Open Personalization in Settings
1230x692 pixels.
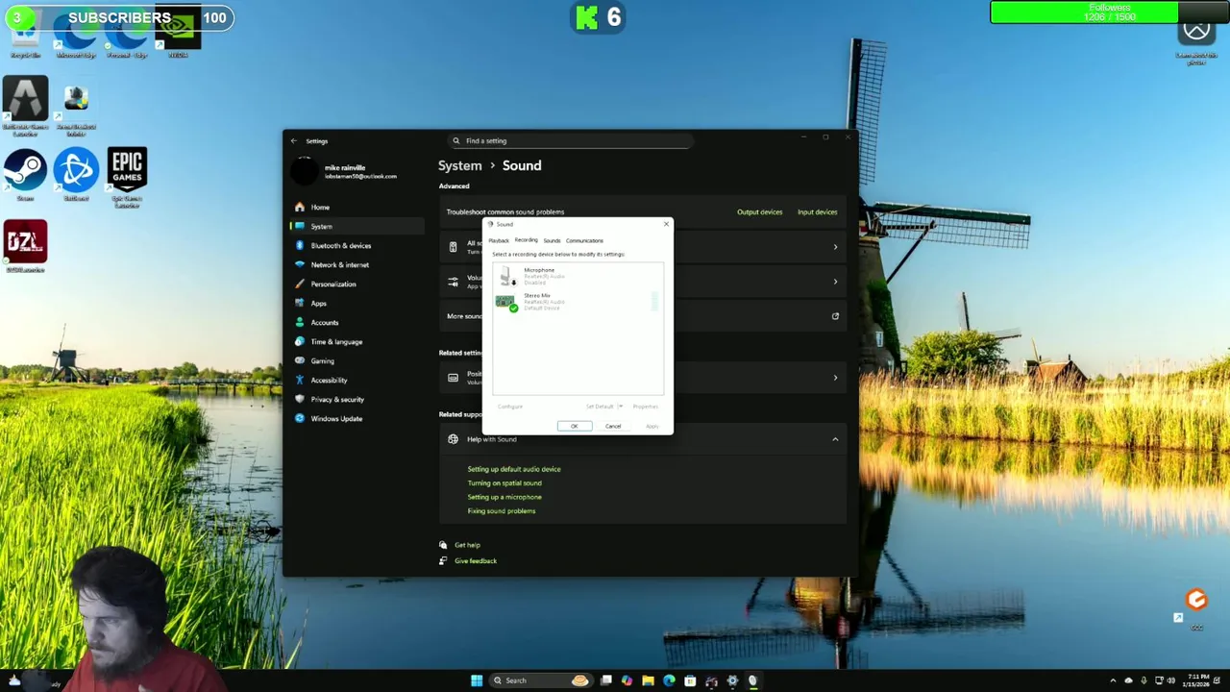tap(356, 284)
